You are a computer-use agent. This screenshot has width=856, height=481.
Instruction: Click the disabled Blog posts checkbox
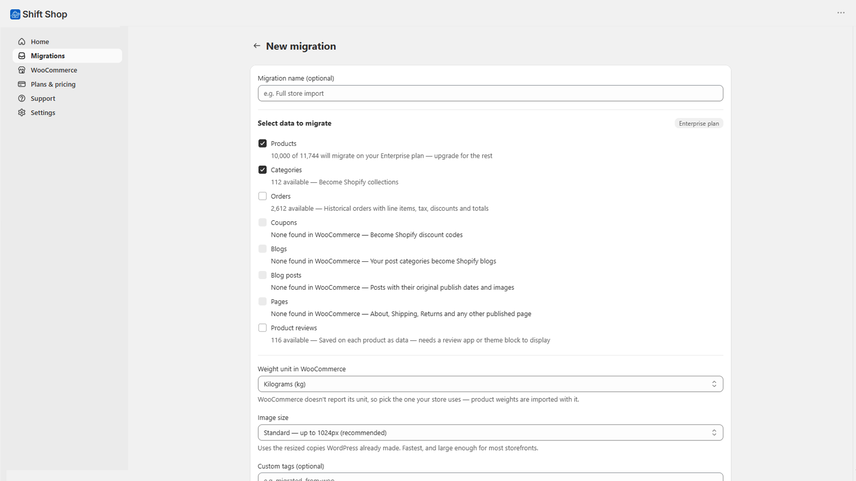262,275
